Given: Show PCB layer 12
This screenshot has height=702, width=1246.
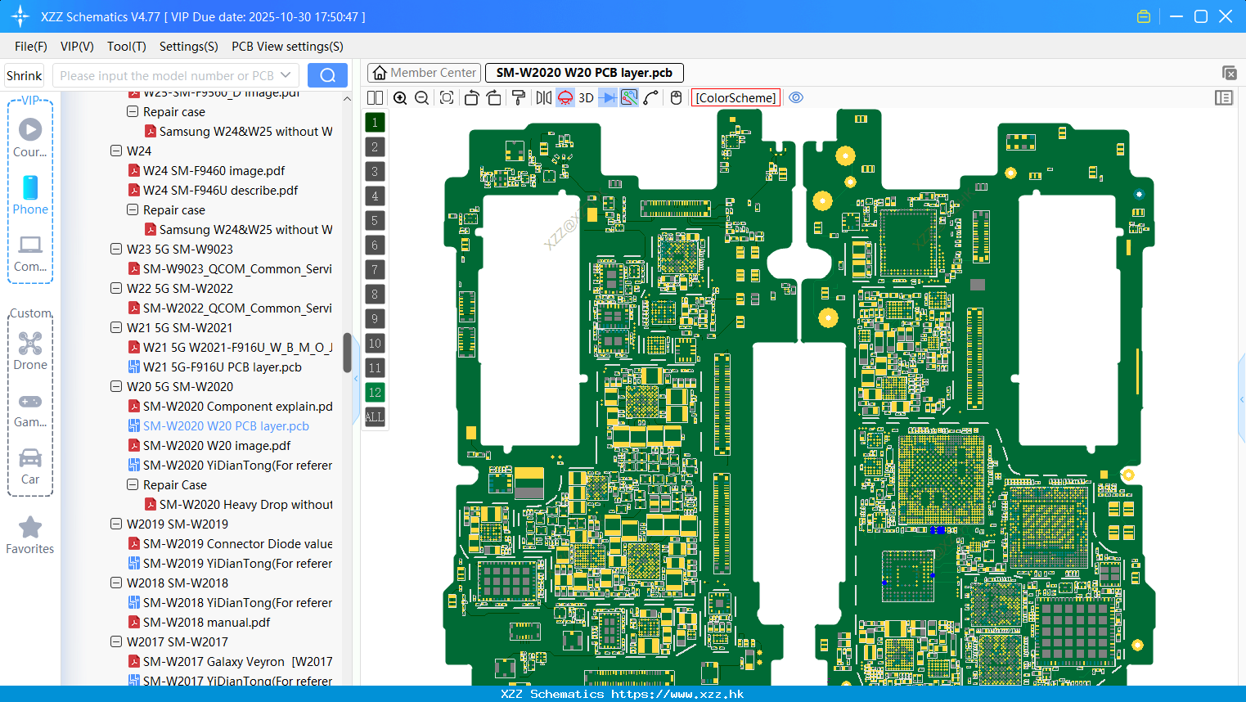Looking at the screenshot, I should [x=375, y=393].
